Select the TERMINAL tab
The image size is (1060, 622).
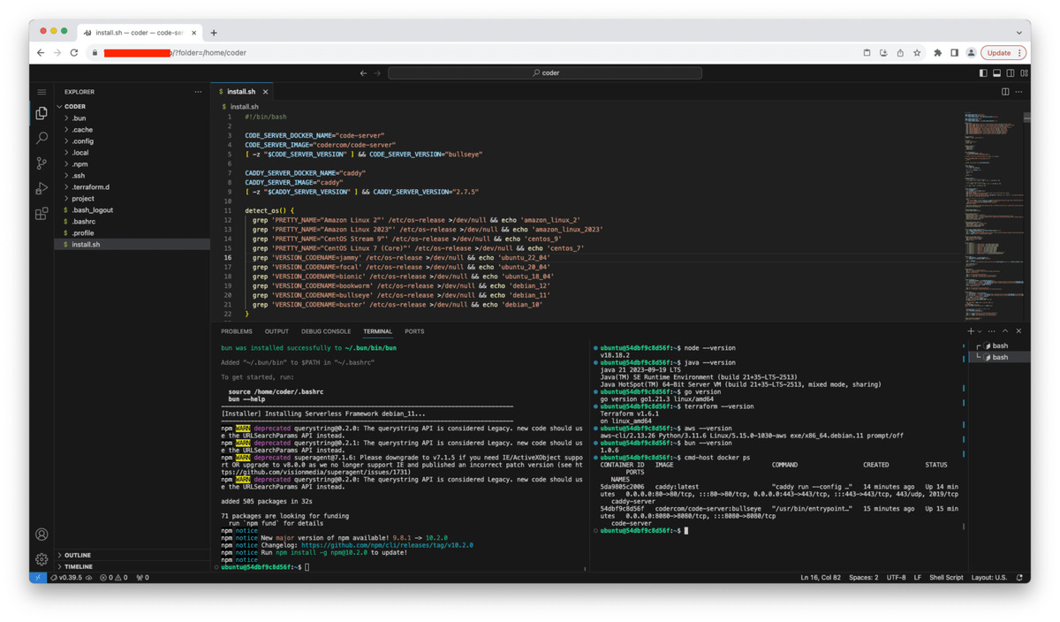377,331
